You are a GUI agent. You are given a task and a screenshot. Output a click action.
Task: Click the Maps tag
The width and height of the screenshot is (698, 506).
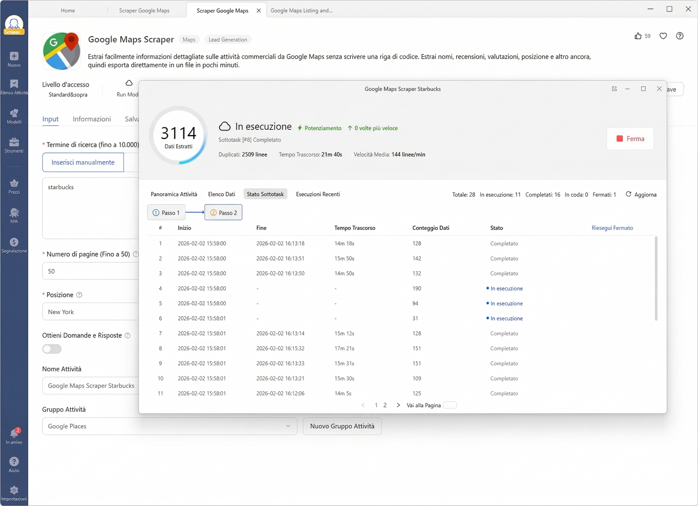[189, 40]
